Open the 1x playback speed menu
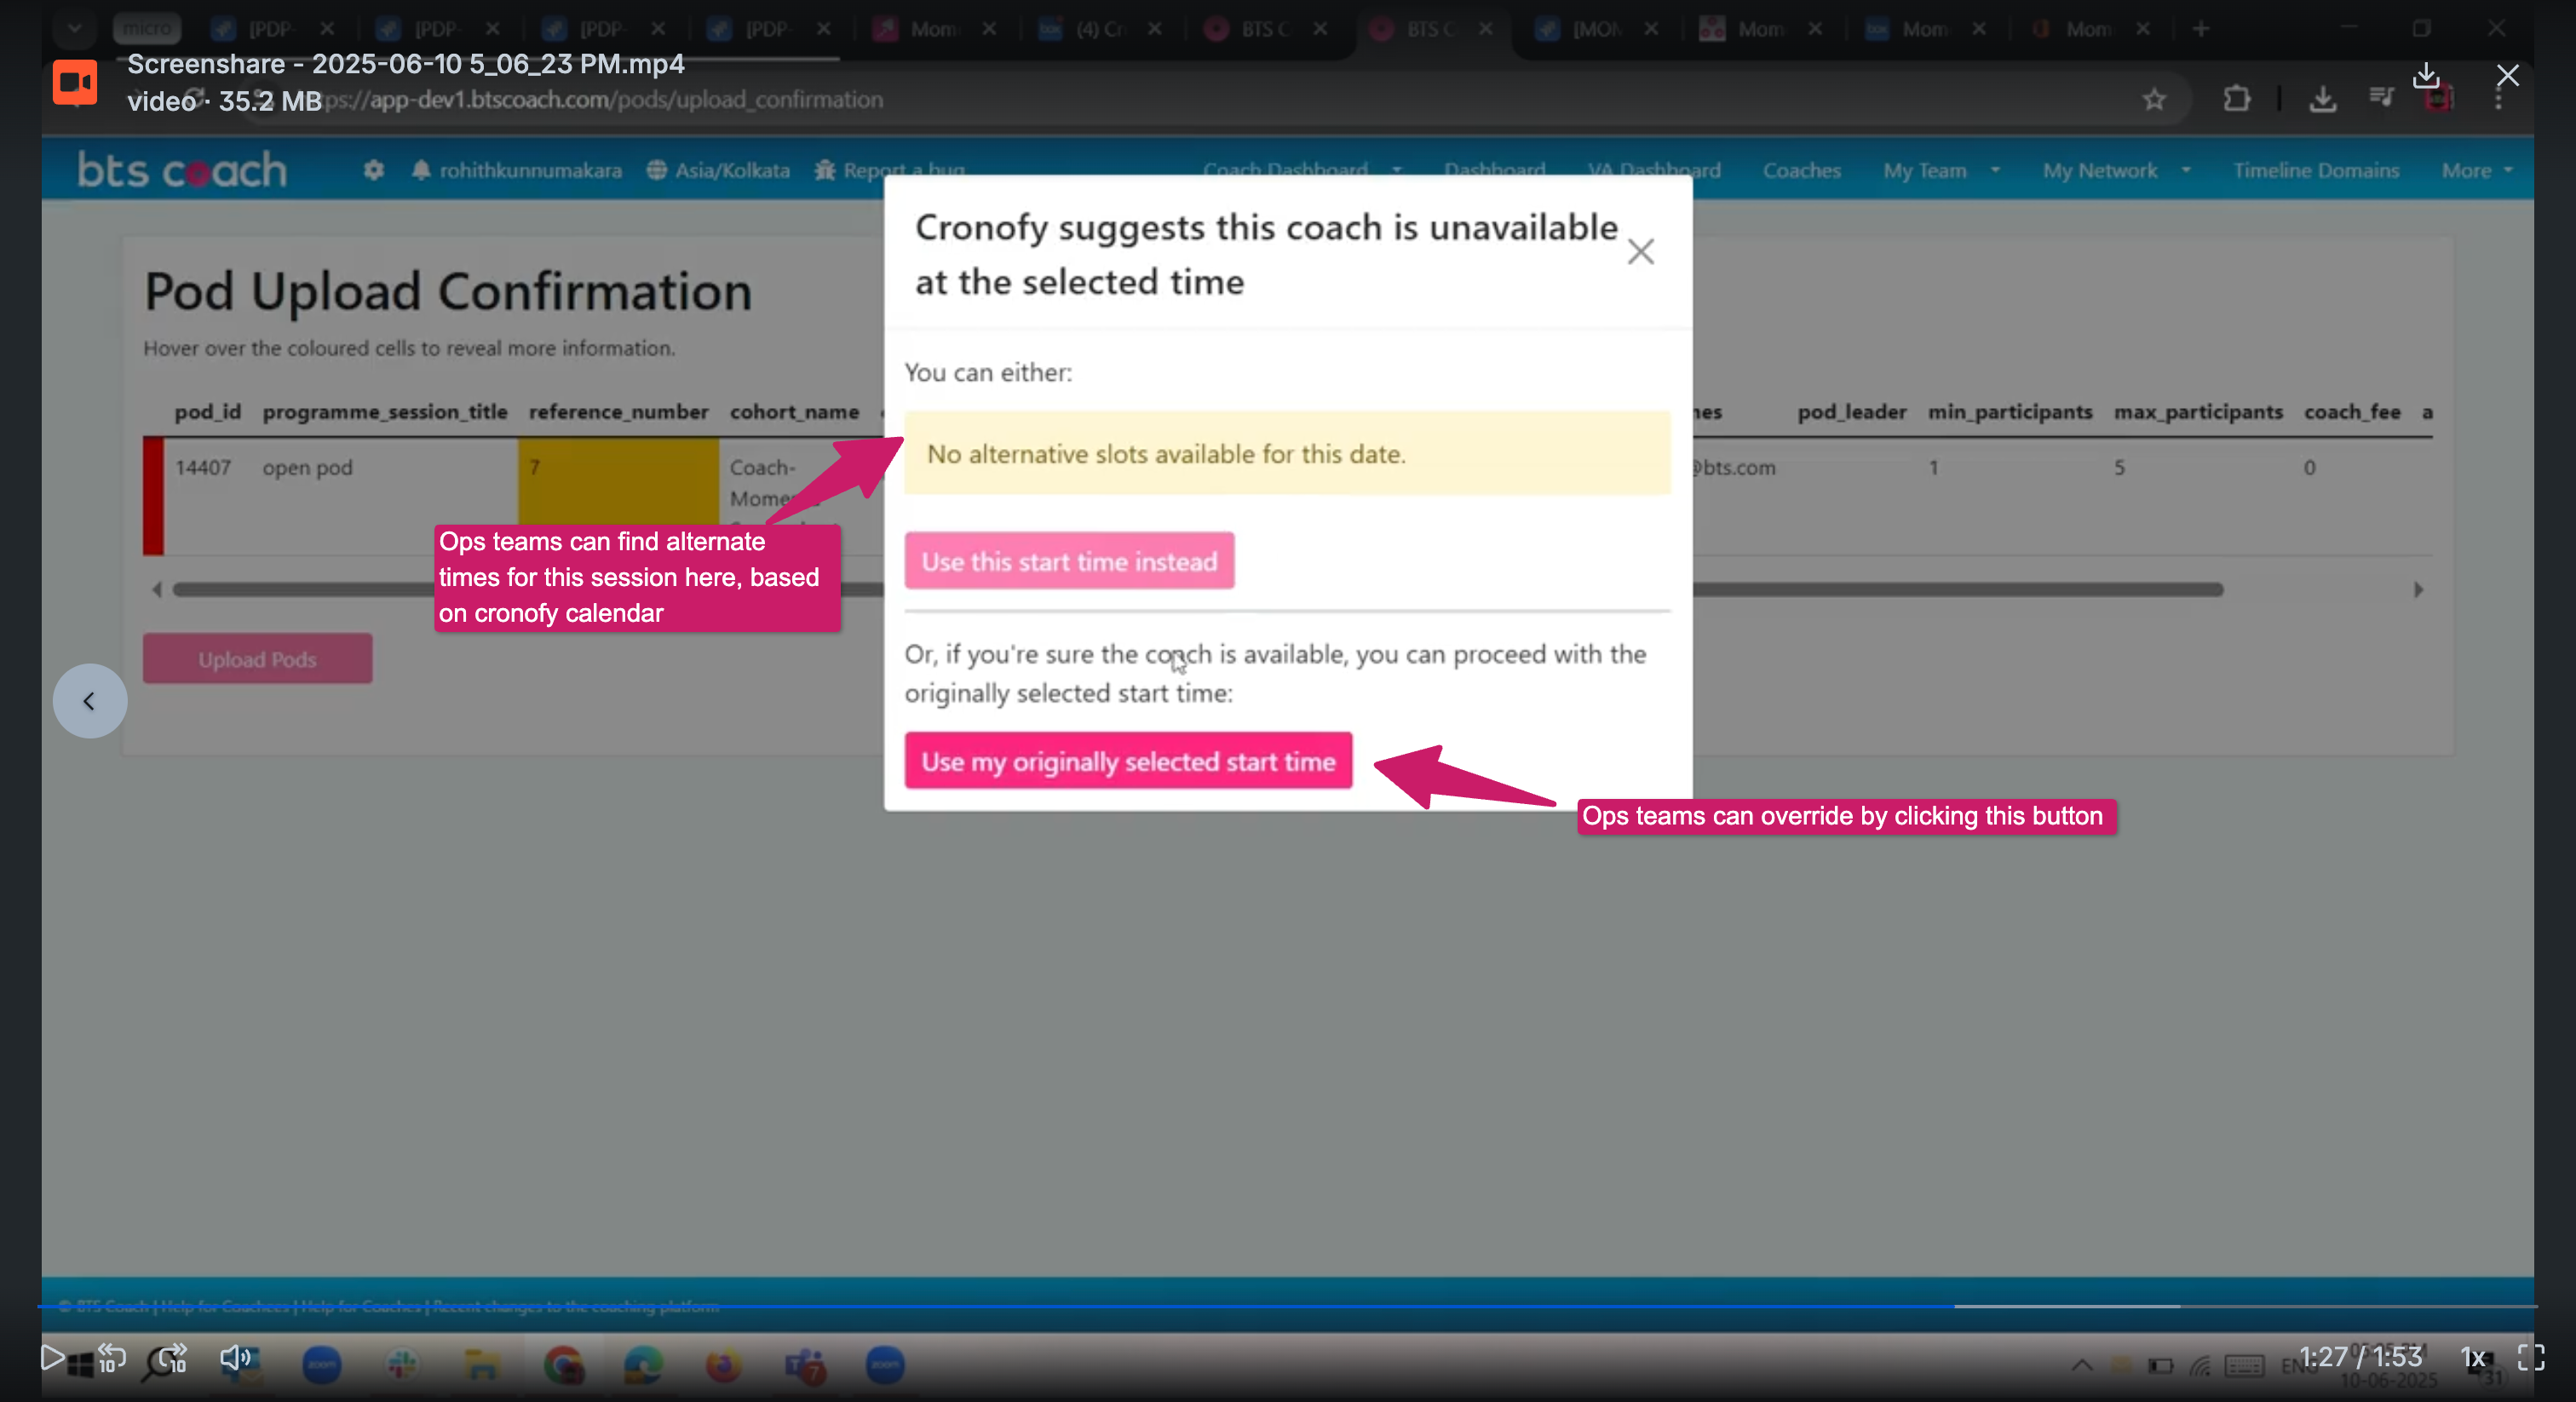 (2472, 1357)
